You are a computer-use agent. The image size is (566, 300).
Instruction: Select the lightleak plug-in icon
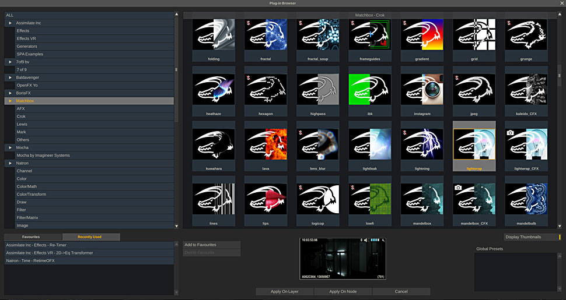[x=370, y=144]
